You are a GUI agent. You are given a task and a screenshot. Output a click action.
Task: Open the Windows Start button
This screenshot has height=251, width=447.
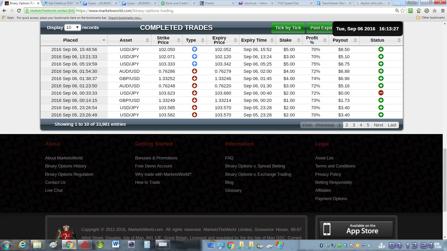coord(7,245)
